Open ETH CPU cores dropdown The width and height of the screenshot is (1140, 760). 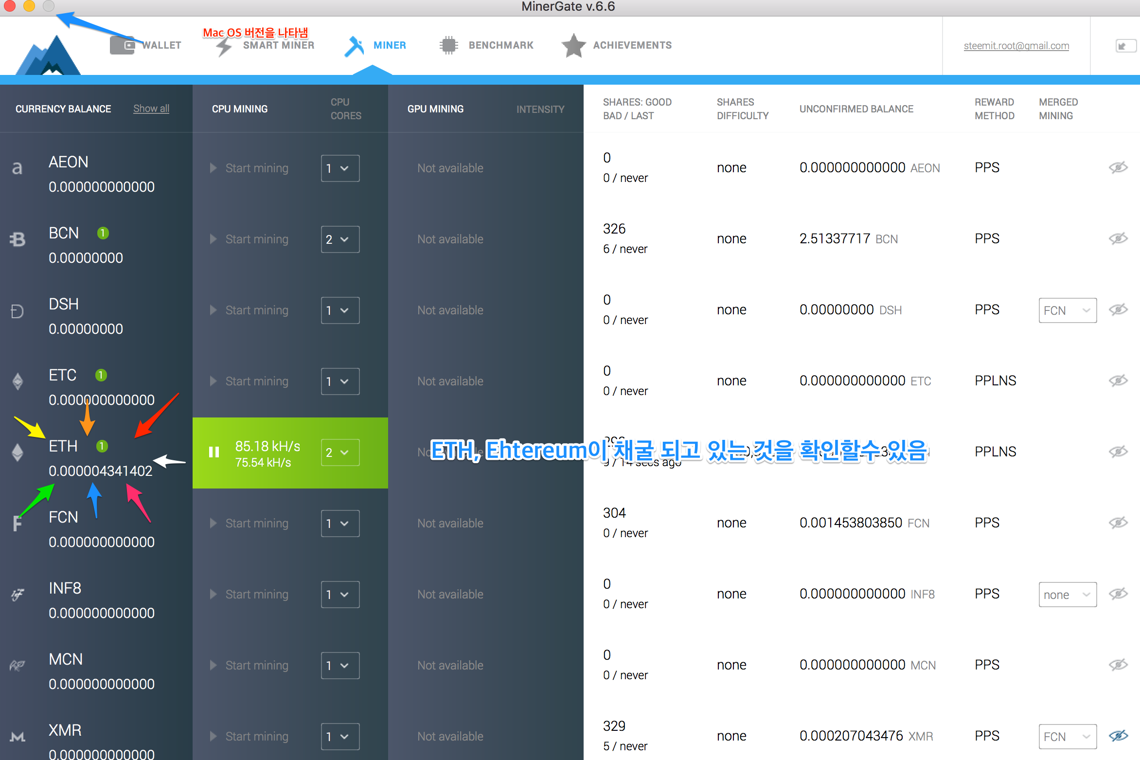pos(340,452)
